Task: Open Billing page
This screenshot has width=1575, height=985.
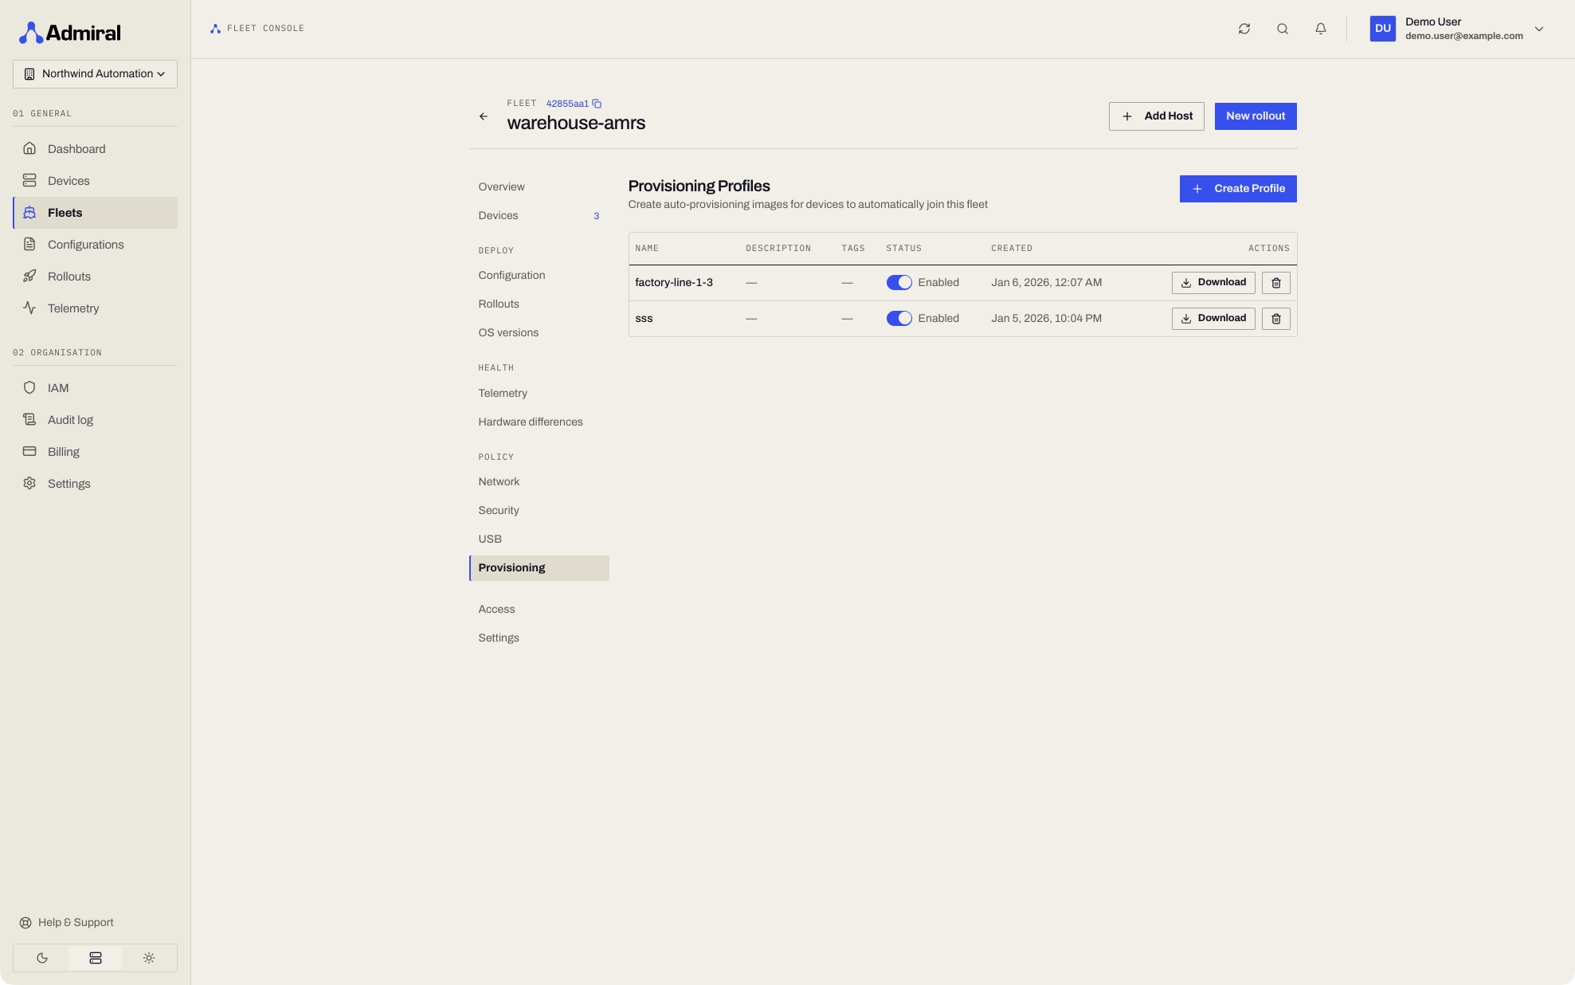Action: tap(95, 452)
